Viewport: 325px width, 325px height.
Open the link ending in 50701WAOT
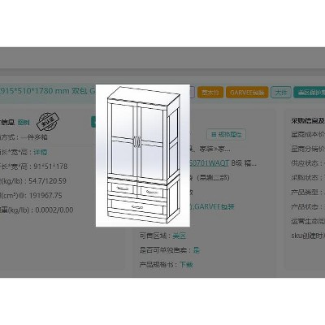coord(210,163)
